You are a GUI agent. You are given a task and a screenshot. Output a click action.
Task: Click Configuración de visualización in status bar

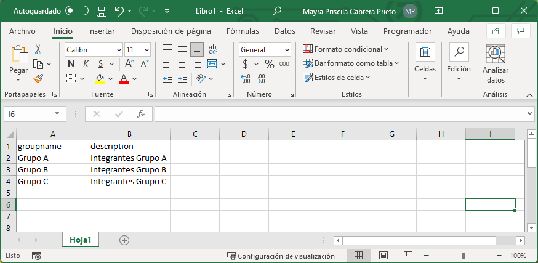point(281,256)
